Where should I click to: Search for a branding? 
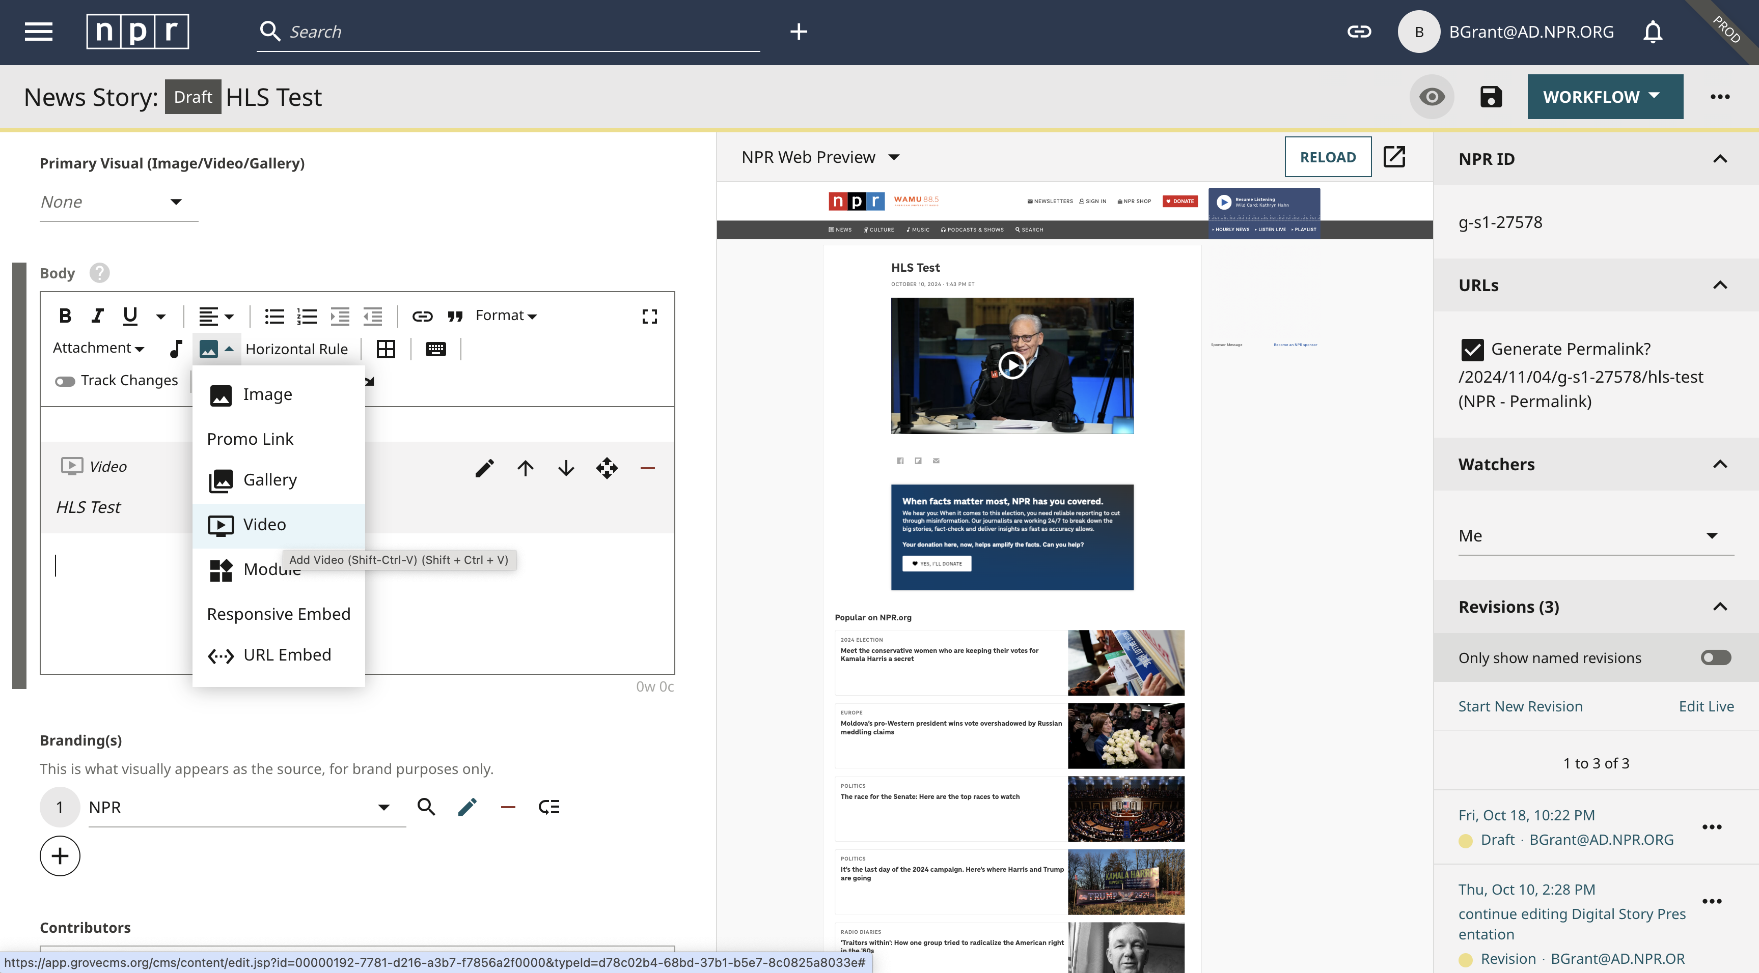pyautogui.click(x=426, y=807)
